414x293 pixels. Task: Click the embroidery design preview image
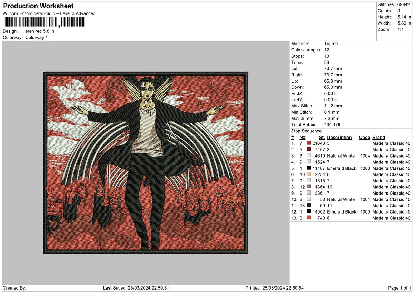(x=146, y=163)
